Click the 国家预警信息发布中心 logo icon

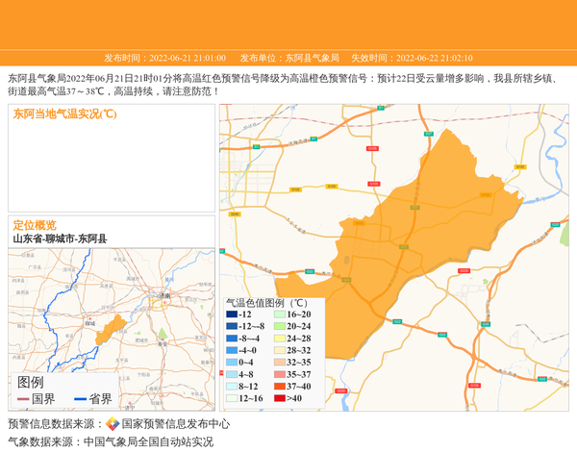(x=113, y=423)
